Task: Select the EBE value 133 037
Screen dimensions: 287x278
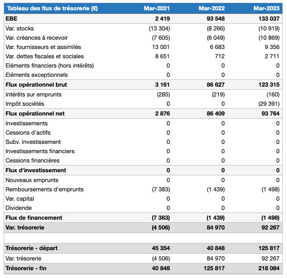Action: coord(269,19)
